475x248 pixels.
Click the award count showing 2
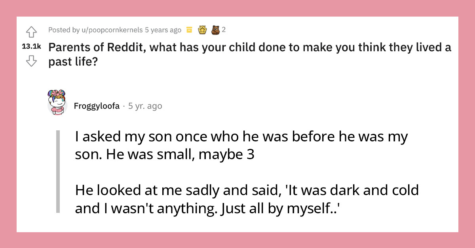click(224, 30)
